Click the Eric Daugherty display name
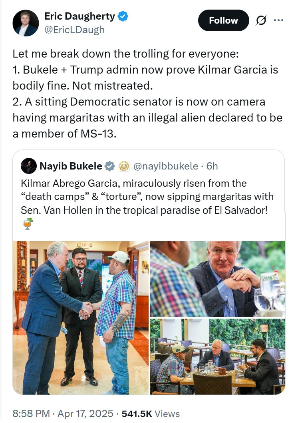Image resolution: width=294 pixels, height=423 pixels. click(x=80, y=16)
